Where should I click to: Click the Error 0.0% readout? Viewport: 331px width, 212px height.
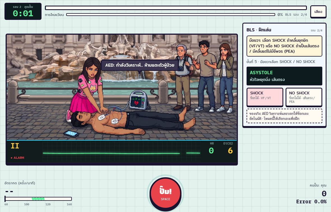point(311,202)
